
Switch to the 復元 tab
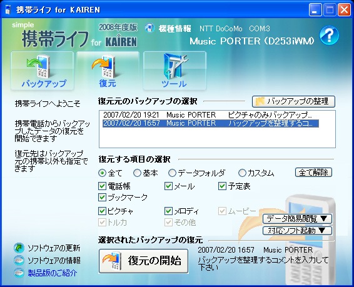click(108, 71)
